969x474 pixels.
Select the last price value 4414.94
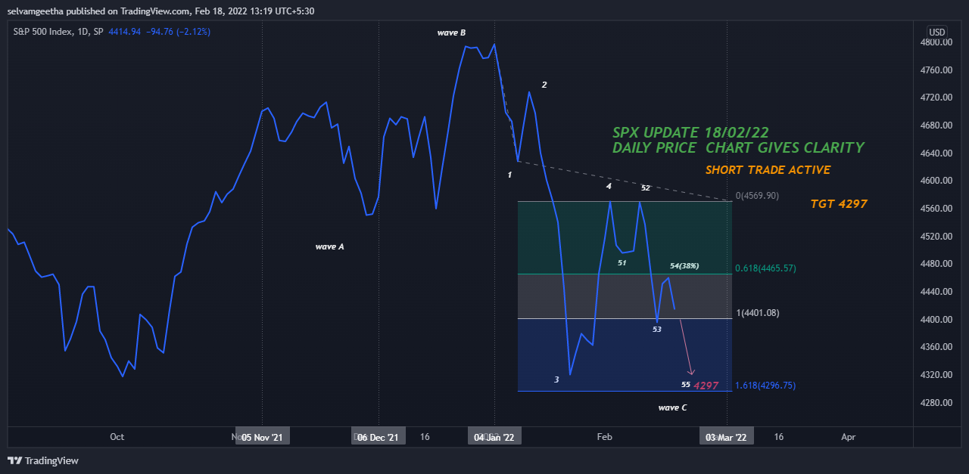coord(124,32)
